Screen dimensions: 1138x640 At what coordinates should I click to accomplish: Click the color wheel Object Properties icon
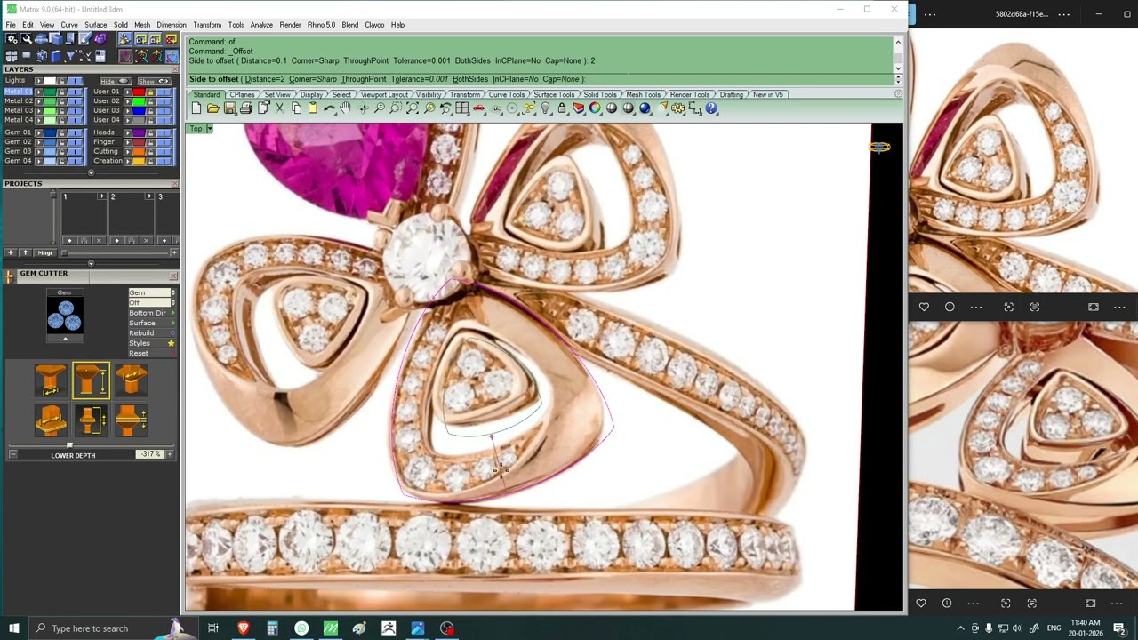595,108
